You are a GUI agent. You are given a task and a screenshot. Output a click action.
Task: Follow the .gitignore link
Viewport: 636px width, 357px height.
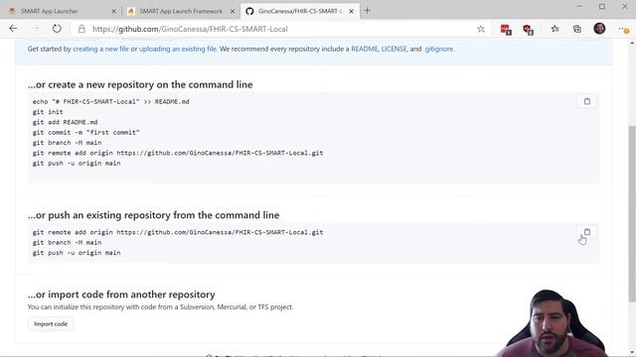point(439,49)
